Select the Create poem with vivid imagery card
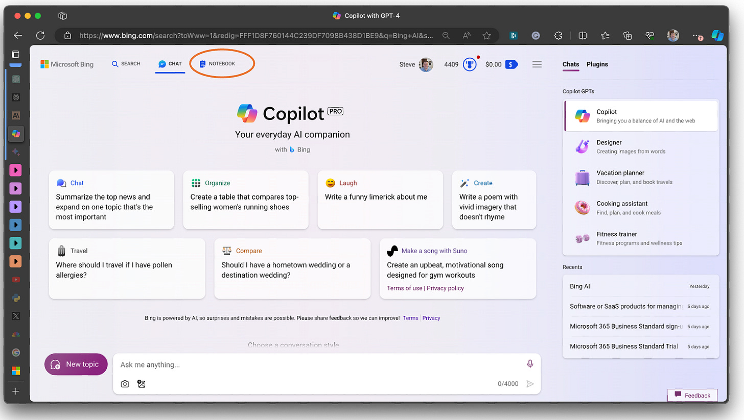Image resolution: width=744 pixels, height=420 pixels. point(494,200)
